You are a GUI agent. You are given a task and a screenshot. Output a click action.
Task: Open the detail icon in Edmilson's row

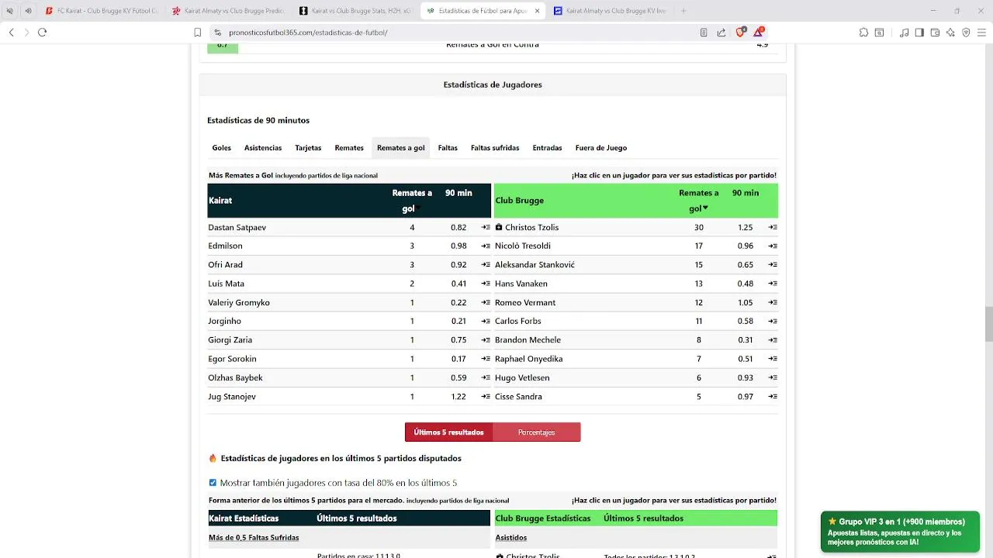click(x=486, y=246)
